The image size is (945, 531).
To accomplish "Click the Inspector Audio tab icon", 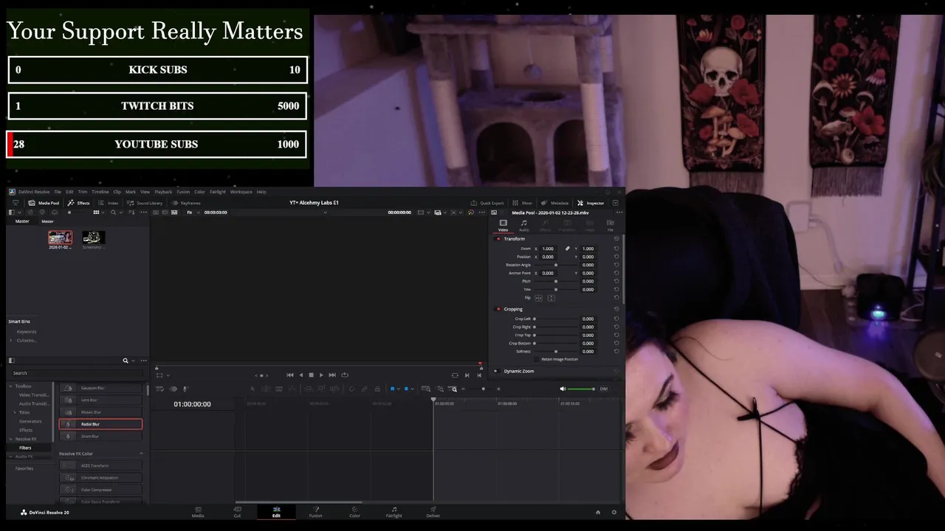I will click(523, 225).
